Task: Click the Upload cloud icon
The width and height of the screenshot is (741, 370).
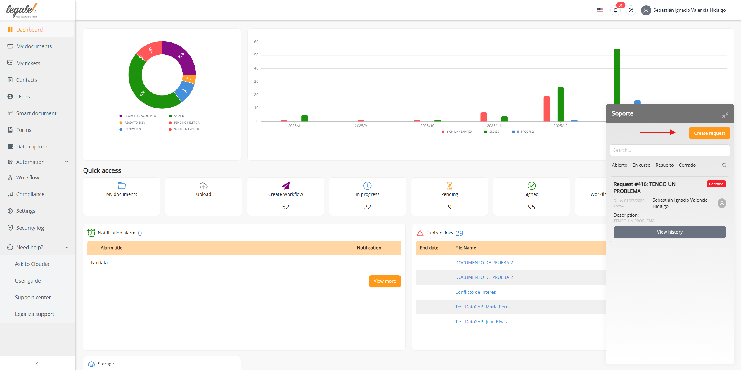Action: pyautogui.click(x=203, y=186)
